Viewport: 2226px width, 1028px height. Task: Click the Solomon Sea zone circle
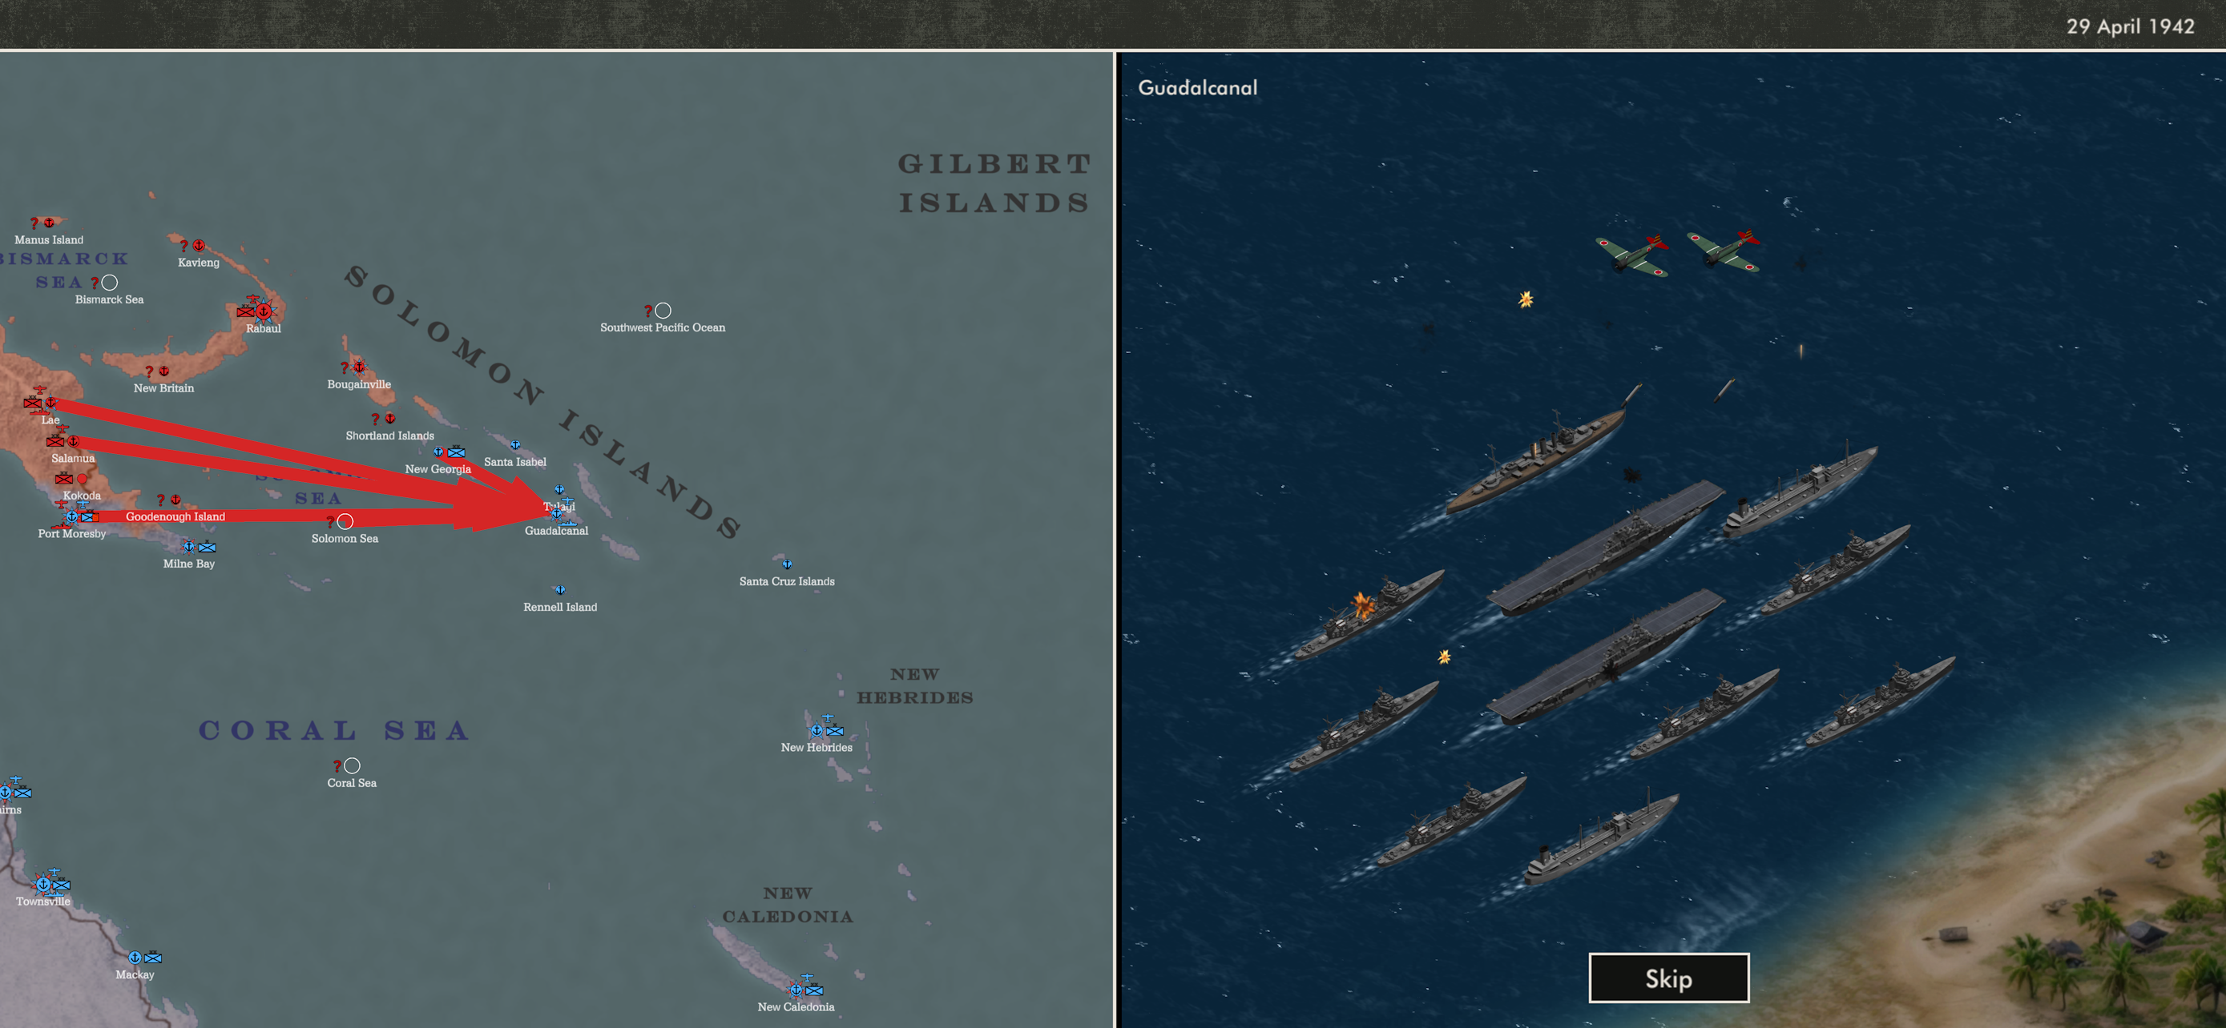345,521
